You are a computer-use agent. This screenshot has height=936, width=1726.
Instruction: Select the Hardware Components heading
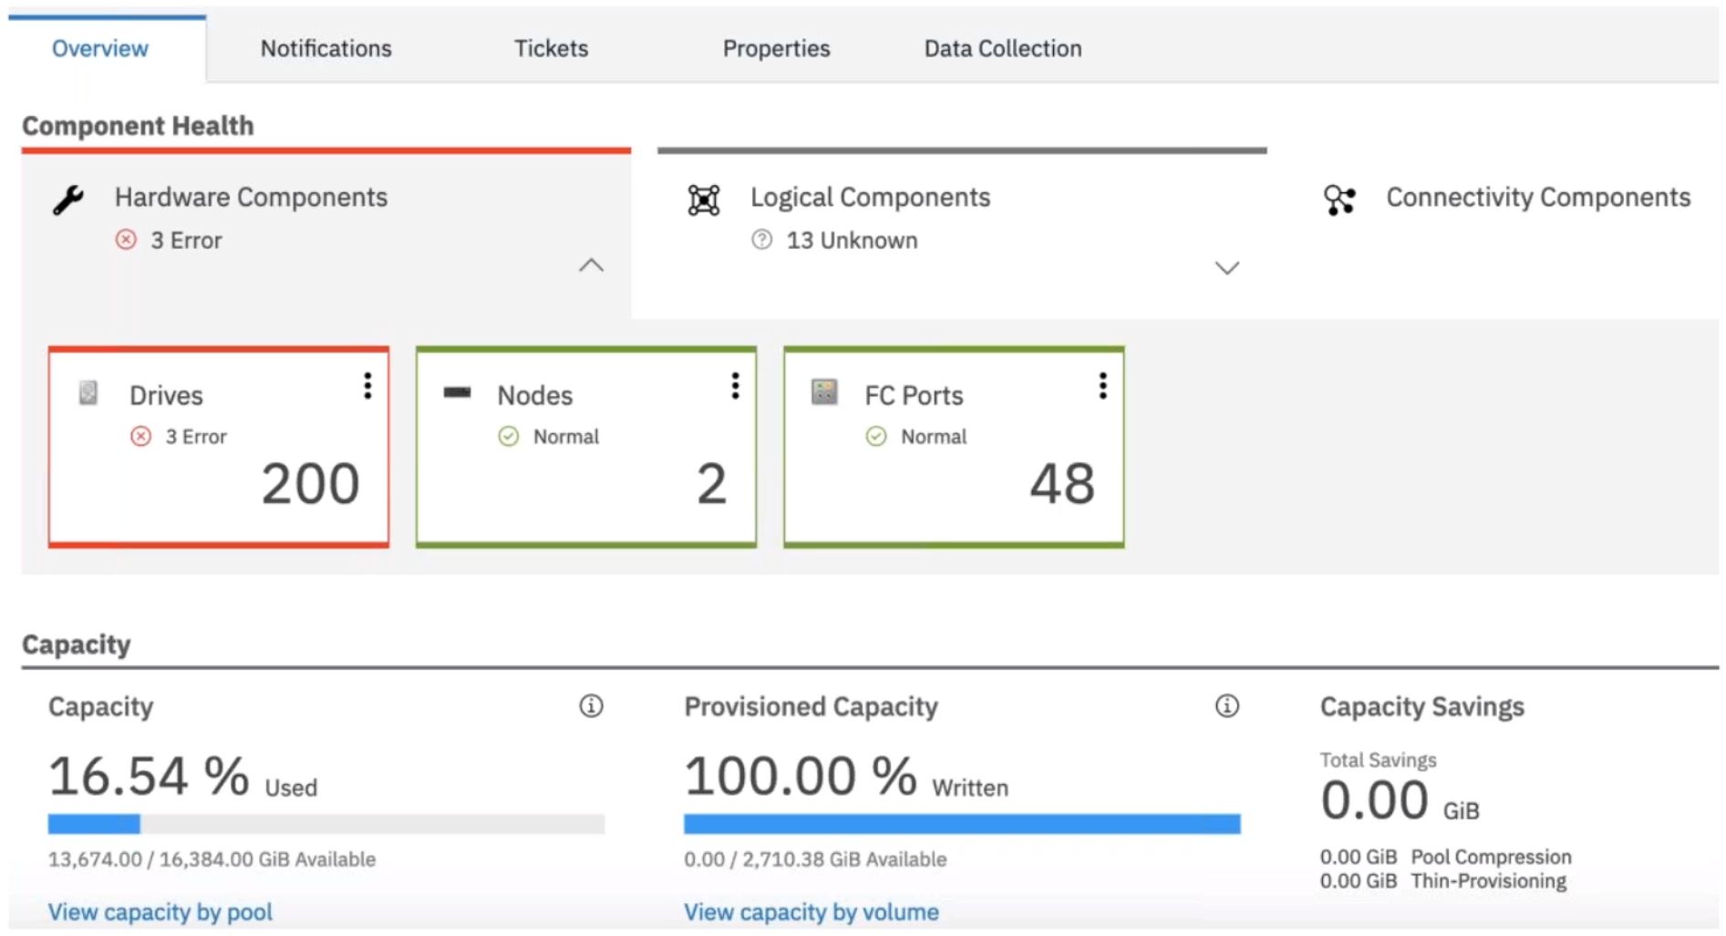[251, 197]
